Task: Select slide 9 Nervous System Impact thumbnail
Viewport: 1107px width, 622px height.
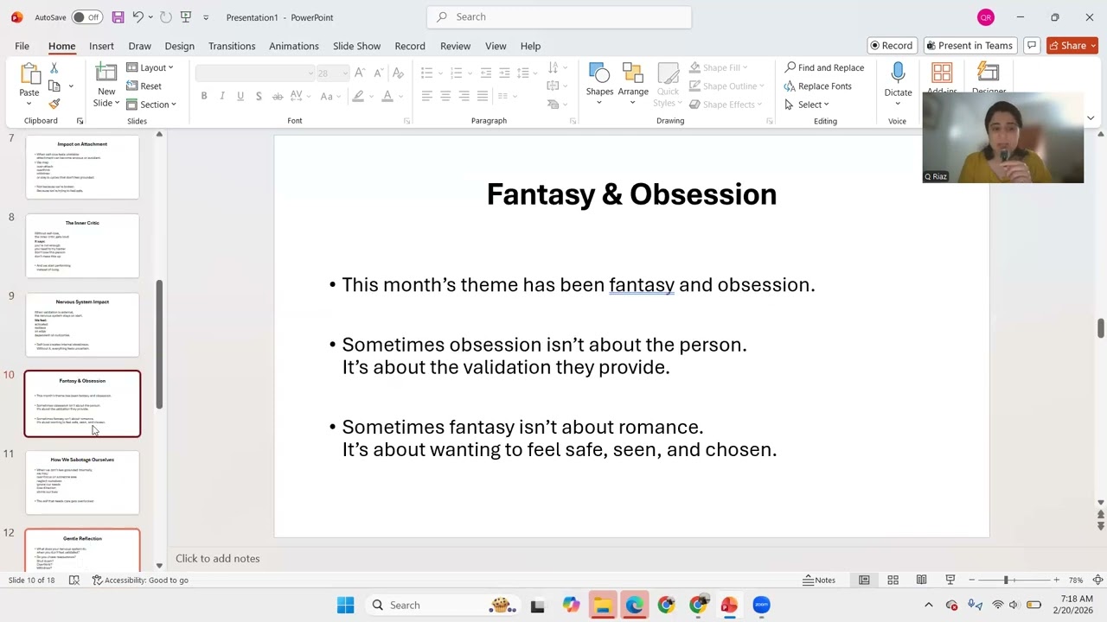Action: [x=82, y=325]
